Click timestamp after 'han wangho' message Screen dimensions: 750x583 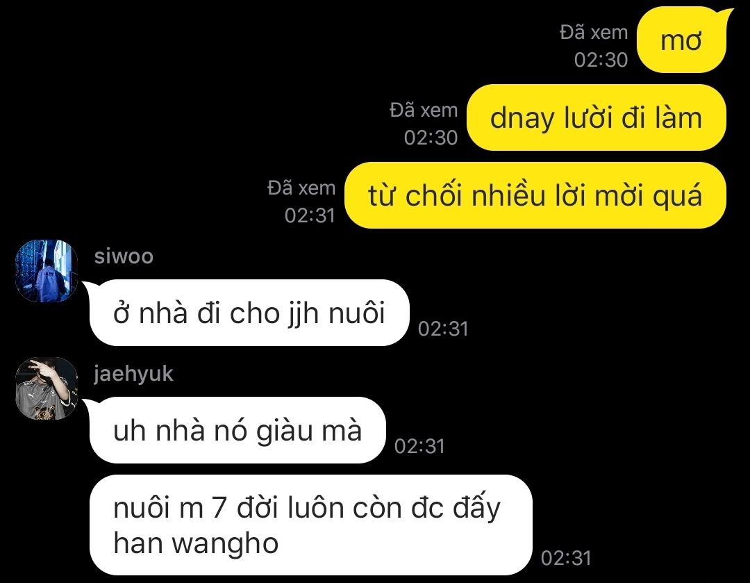566,558
